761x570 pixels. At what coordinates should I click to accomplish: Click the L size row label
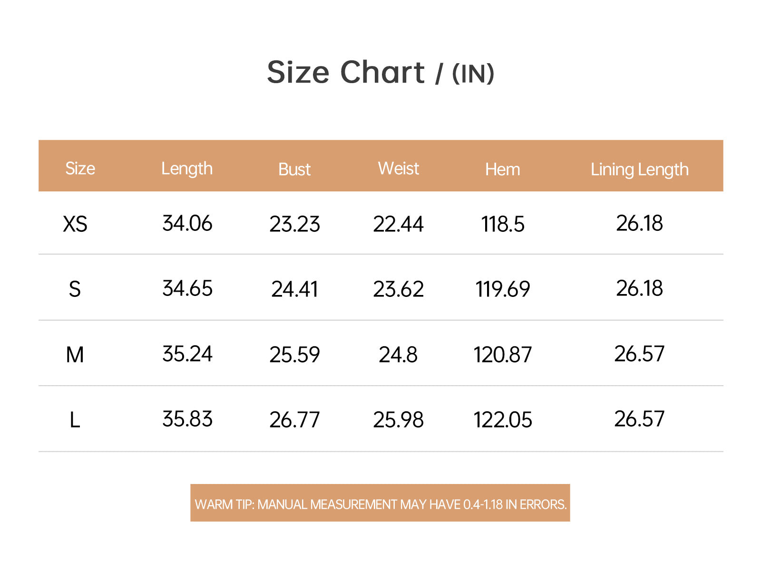pyautogui.click(x=75, y=420)
